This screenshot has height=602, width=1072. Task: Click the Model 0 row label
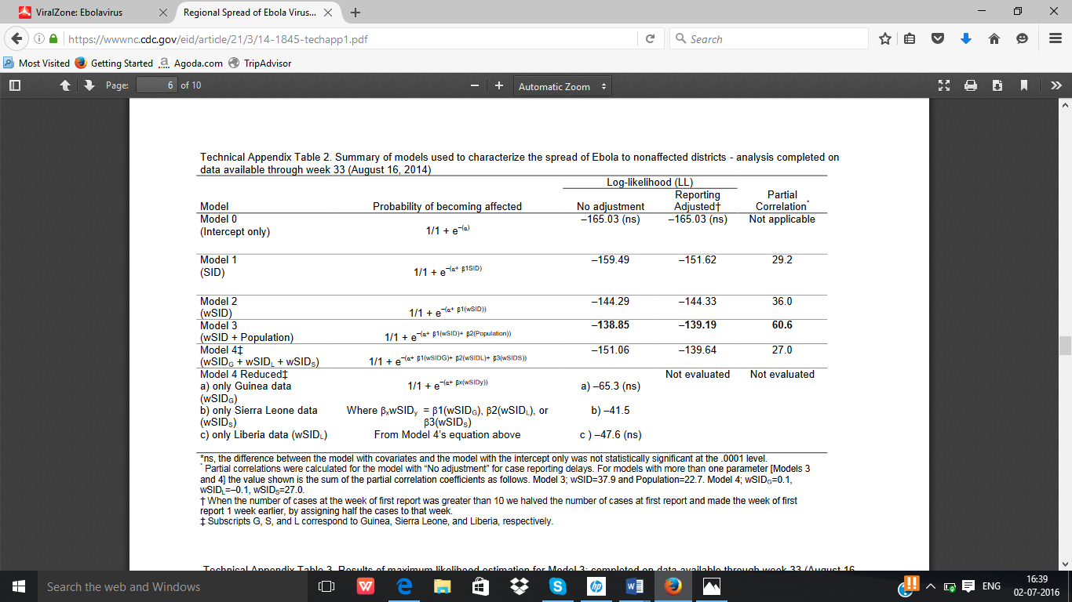coord(218,219)
